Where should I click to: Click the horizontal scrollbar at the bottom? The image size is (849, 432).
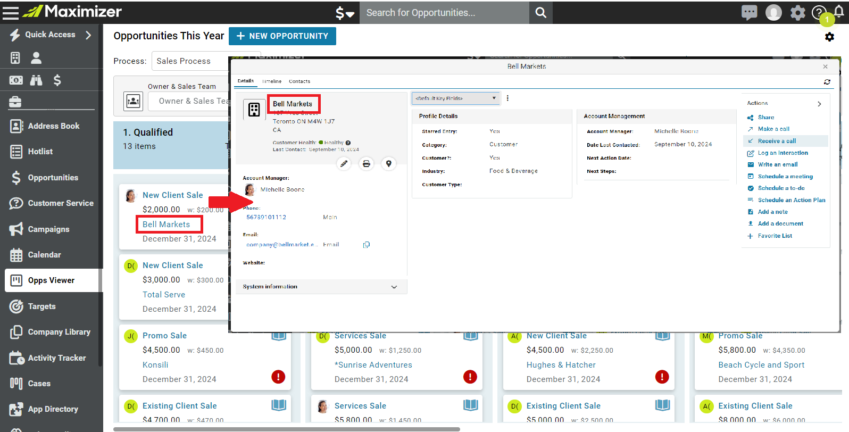coord(287,429)
